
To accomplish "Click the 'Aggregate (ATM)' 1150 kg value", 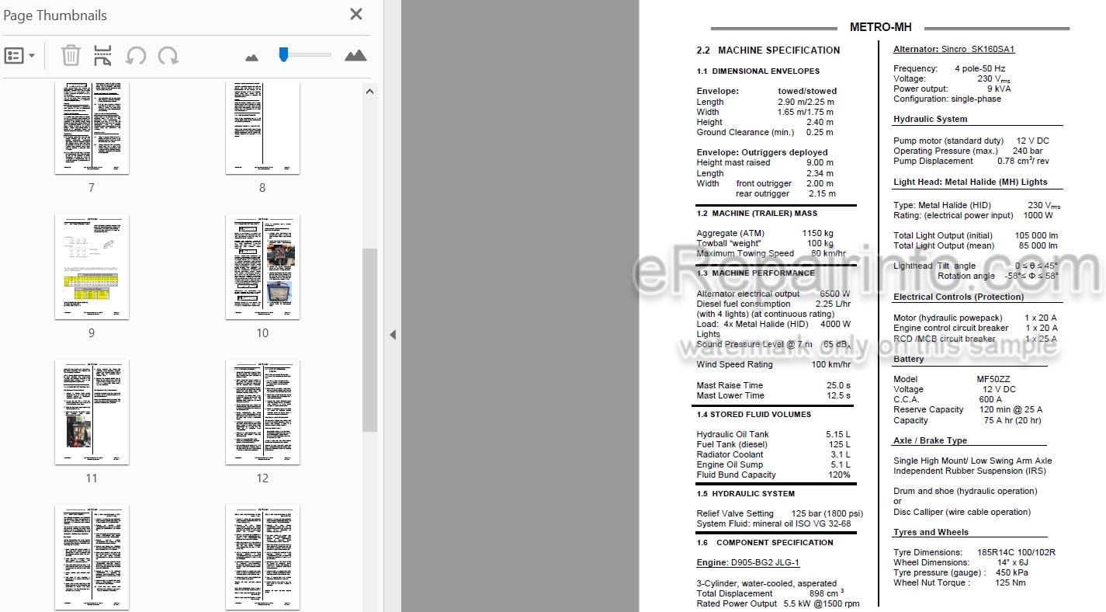I will click(x=817, y=233).
